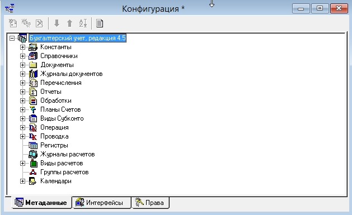352x215 pixels.
Task: Collapse the root Бухгалтерский учет node
Action: click(x=12, y=39)
